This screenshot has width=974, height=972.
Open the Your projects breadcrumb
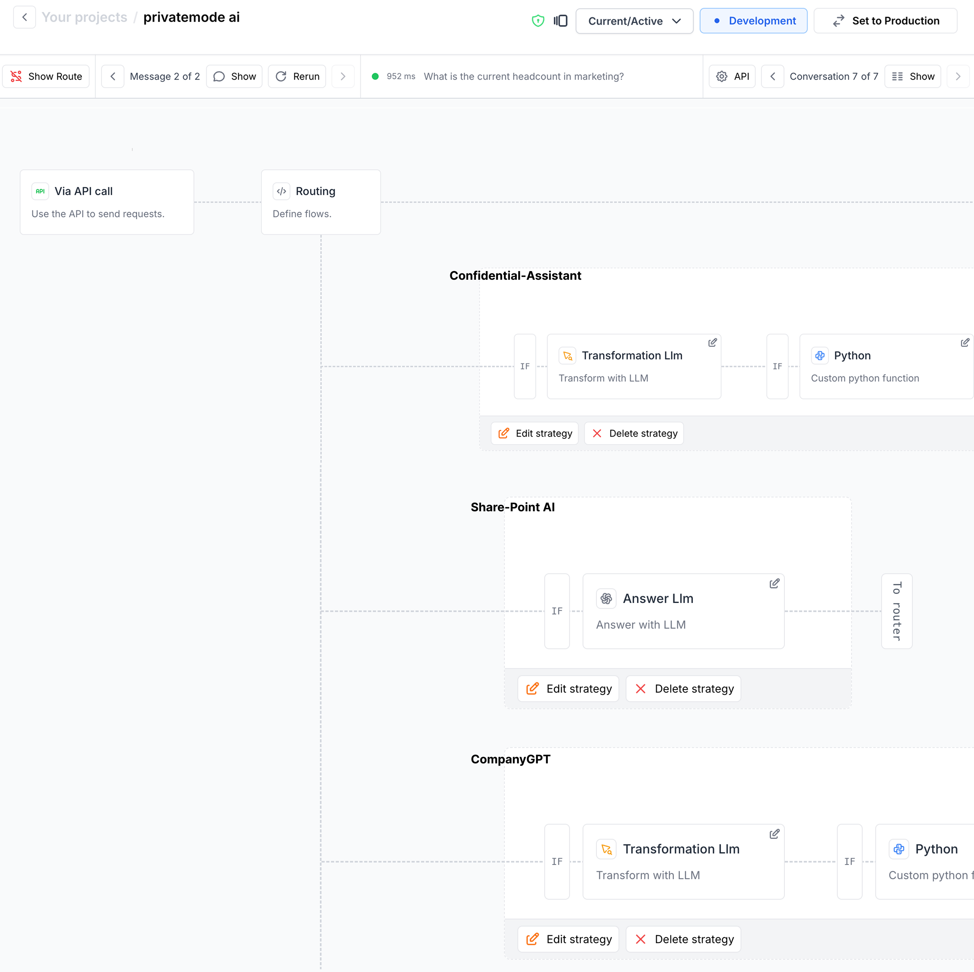(84, 17)
